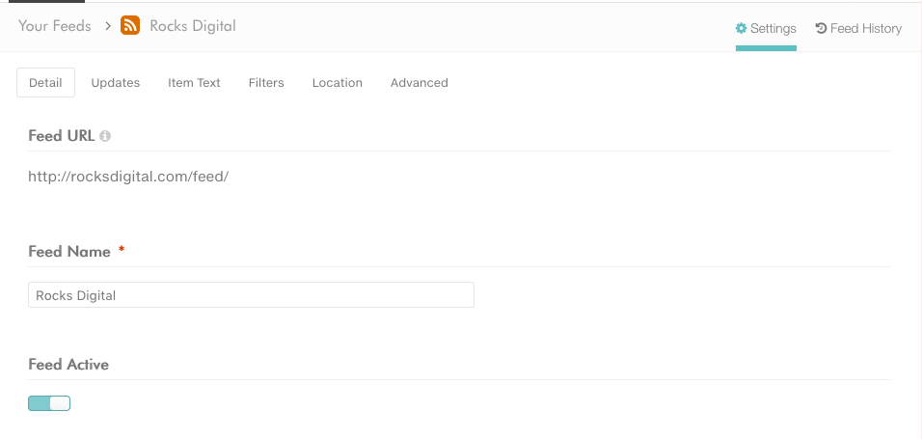Click the Feed History clock icon
The image size is (922, 439).
tap(821, 28)
